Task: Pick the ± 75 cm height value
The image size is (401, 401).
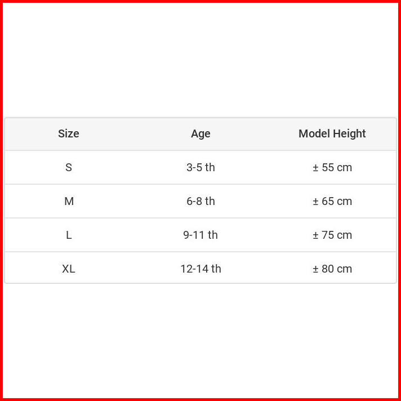Action: (332, 235)
